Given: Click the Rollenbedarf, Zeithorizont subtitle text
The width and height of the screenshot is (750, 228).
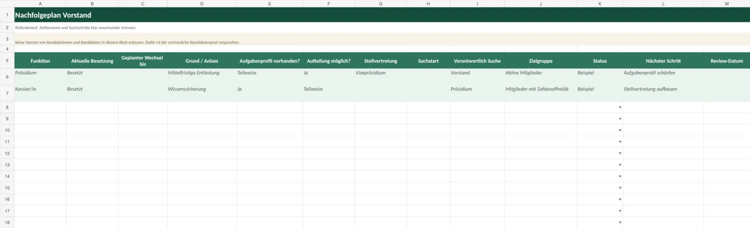Looking at the screenshot, I should (75, 27).
